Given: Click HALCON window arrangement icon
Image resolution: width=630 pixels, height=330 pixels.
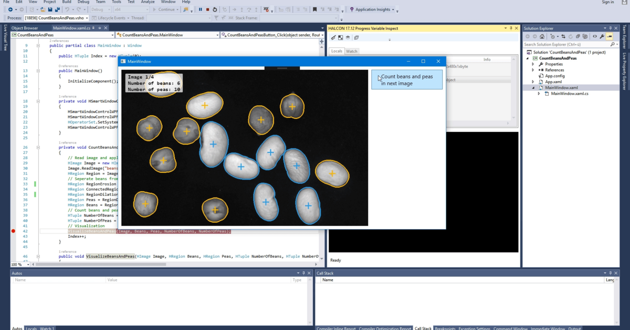Looking at the screenshot, I should click(x=356, y=38).
